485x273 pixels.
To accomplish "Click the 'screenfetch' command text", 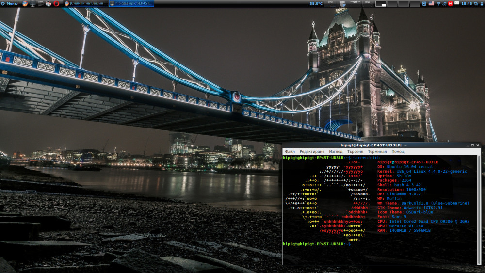I will point(366,158).
